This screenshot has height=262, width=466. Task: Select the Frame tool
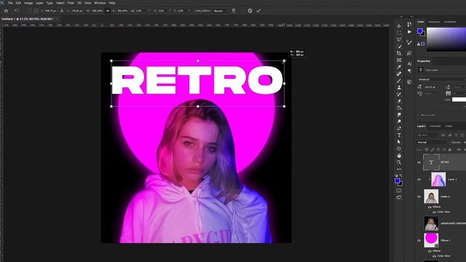399,60
